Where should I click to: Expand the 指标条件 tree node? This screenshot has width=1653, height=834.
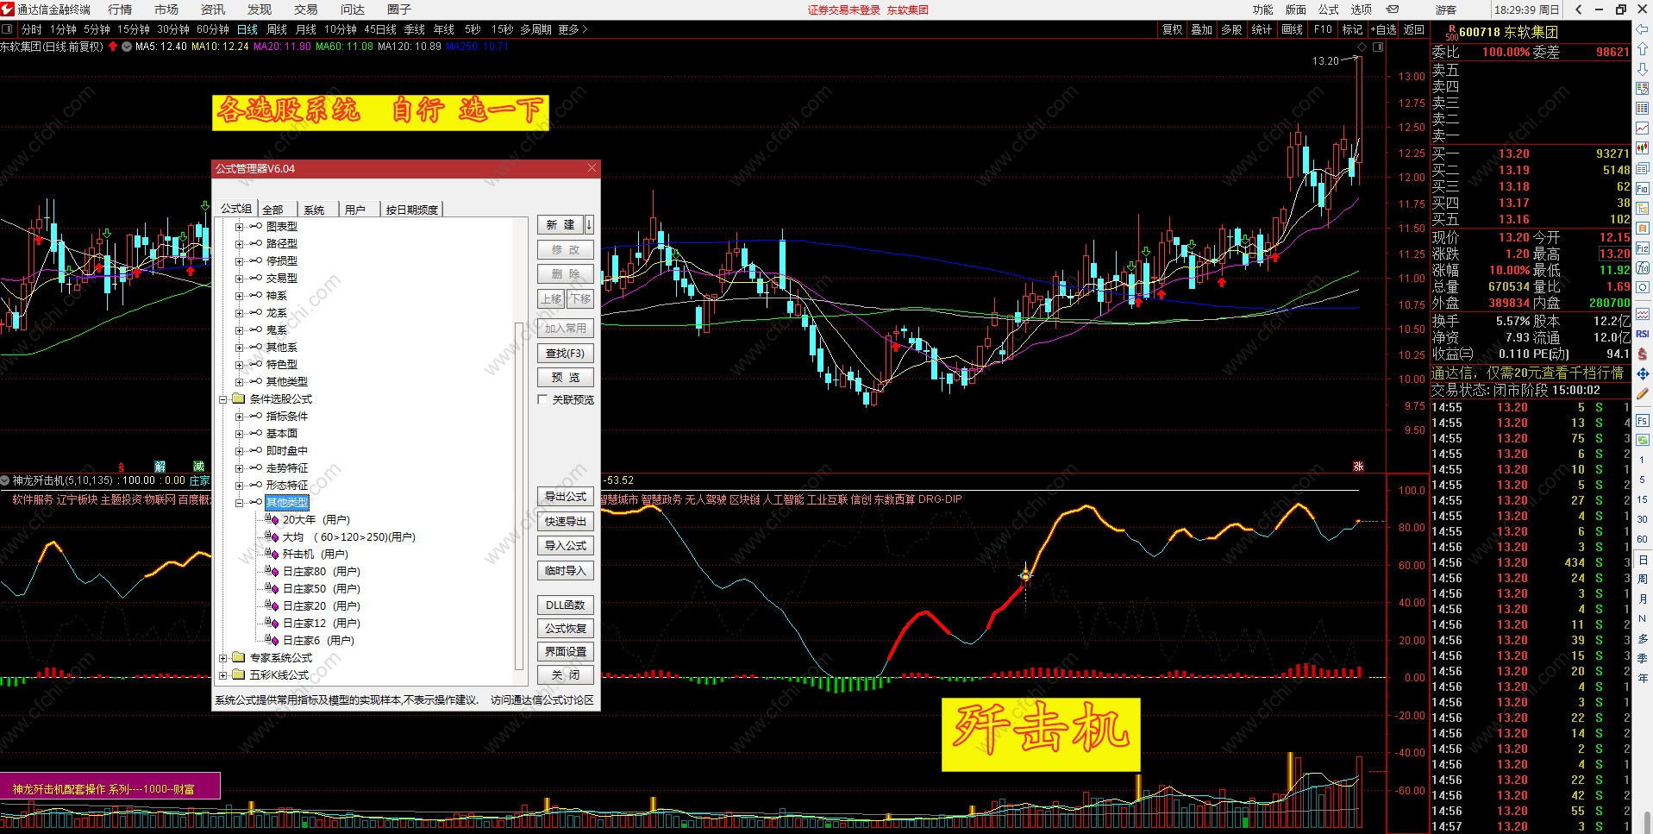(239, 417)
